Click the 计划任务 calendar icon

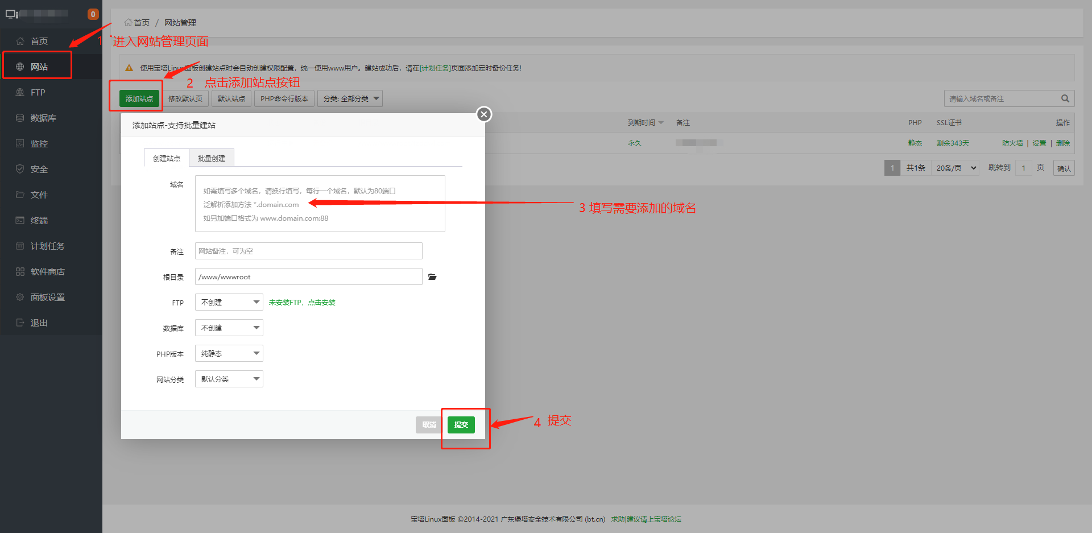[x=20, y=246]
